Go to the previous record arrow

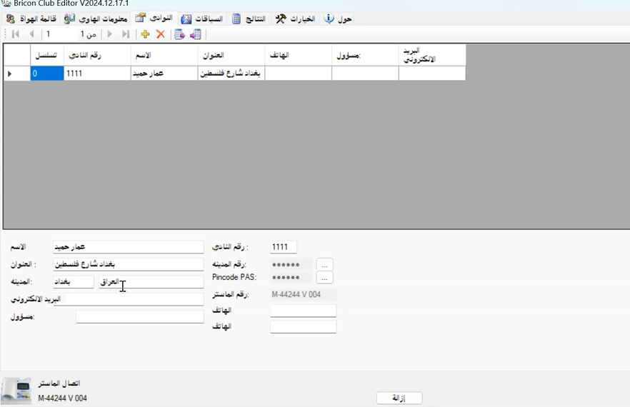coord(31,34)
